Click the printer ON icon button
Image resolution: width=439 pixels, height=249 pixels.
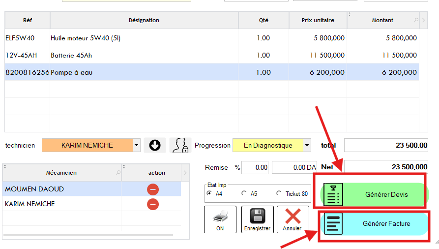click(x=220, y=219)
